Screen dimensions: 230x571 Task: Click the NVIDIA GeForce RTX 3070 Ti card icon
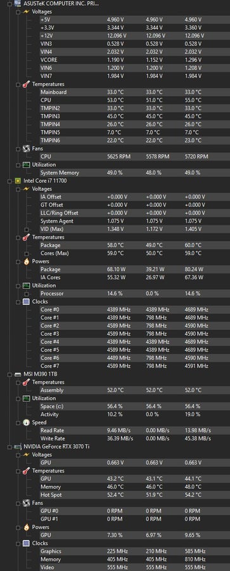(17, 447)
